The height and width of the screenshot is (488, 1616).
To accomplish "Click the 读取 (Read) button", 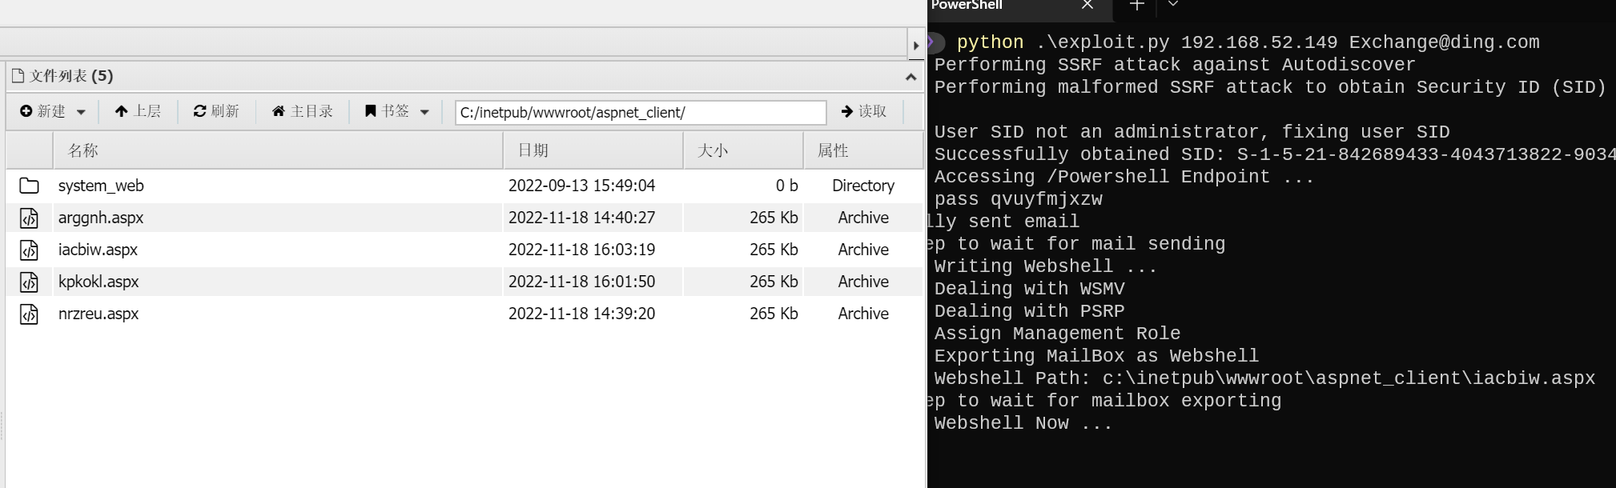I will point(864,111).
